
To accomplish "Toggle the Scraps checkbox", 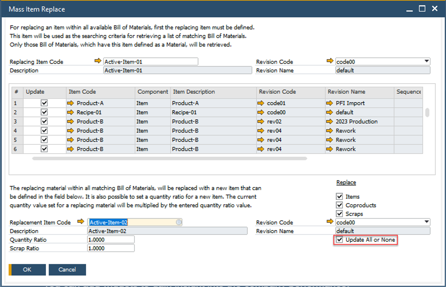I will [340, 214].
